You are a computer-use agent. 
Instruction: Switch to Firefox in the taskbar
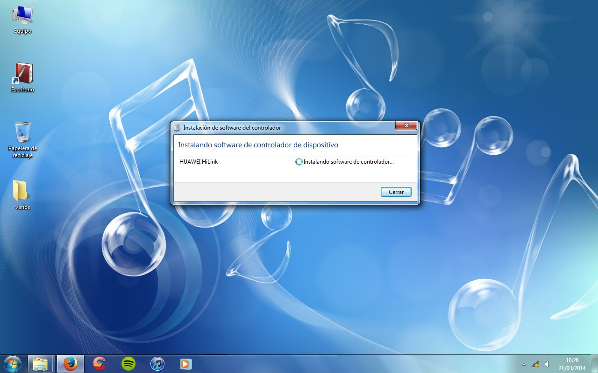[x=70, y=364]
